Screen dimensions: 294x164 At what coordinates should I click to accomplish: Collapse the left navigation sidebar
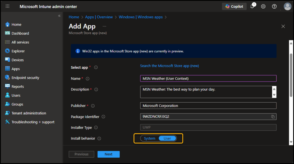[59, 16]
